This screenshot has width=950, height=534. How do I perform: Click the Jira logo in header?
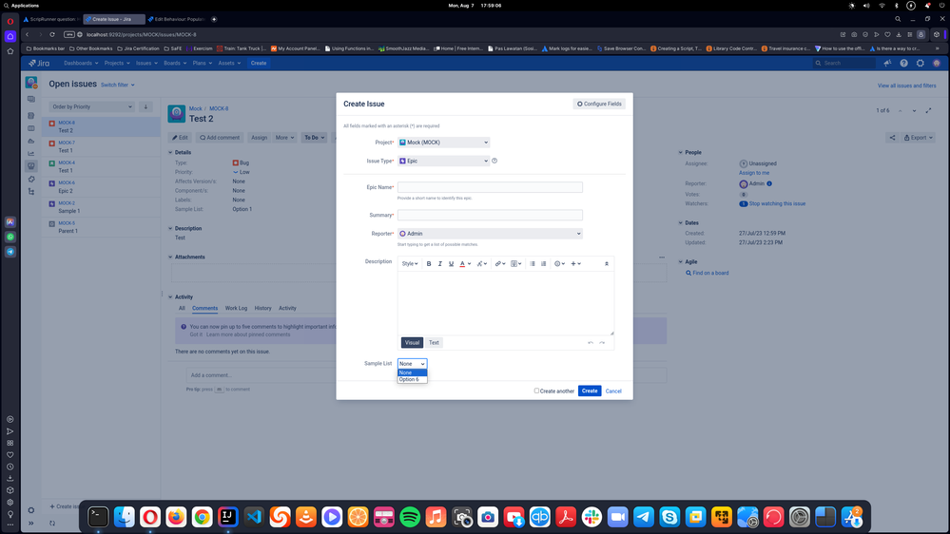(x=39, y=63)
